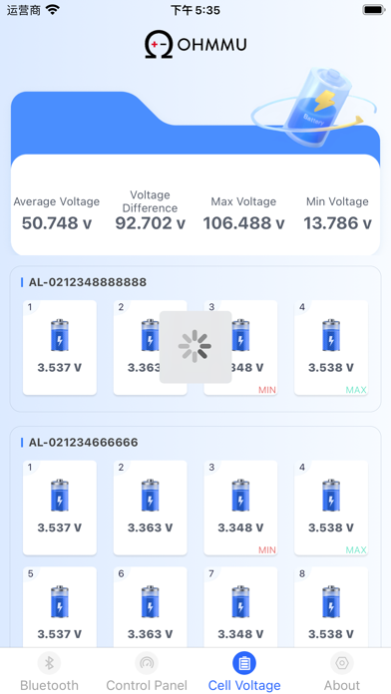Tap the status bar clock showing 5:35
Screen dimensions: 391x694
195,10
